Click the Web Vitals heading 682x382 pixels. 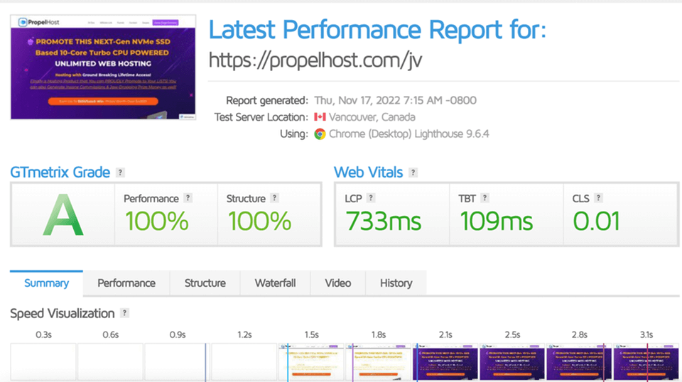pos(369,173)
